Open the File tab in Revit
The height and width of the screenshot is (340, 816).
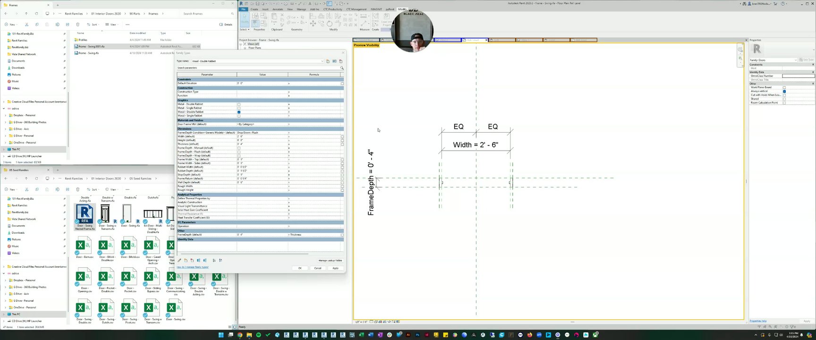point(243,9)
